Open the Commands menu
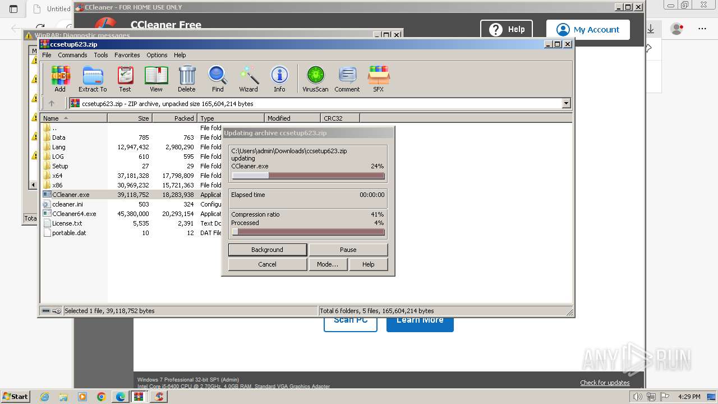Viewport: 718px width, 404px height. point(72,55)
